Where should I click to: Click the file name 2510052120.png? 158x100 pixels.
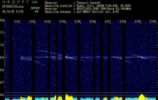pos(13,7)
